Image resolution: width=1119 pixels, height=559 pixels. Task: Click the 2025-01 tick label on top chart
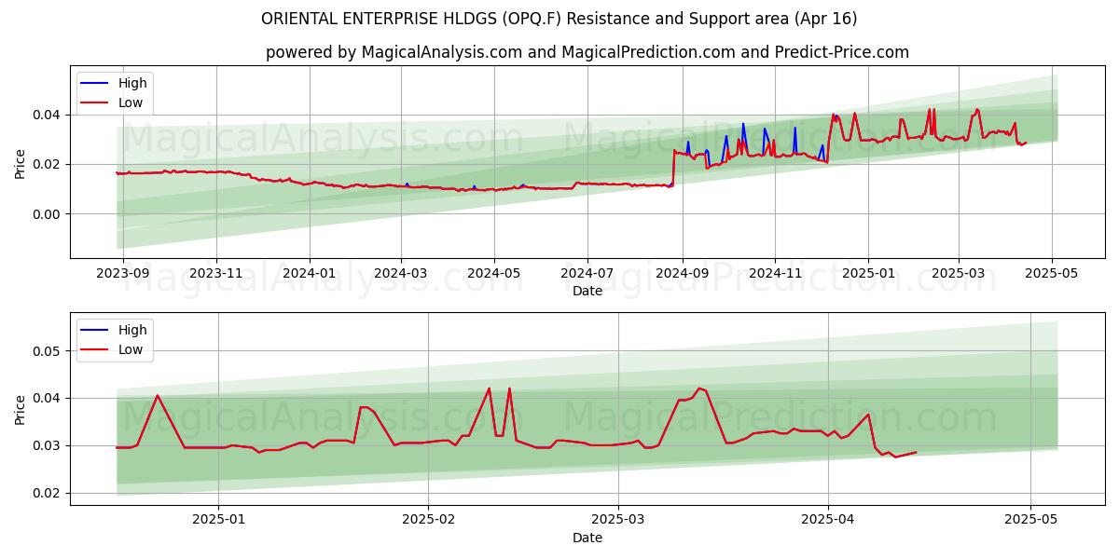(x=868, y=274)
